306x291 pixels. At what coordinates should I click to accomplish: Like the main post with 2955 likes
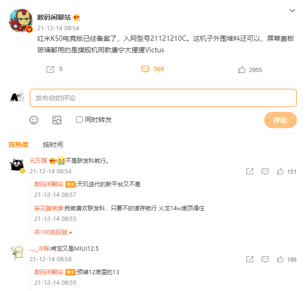(242, 70)
